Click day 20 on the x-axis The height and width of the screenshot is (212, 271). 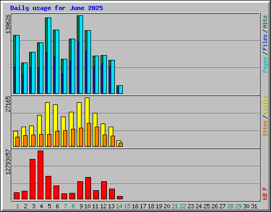[167, 206]
